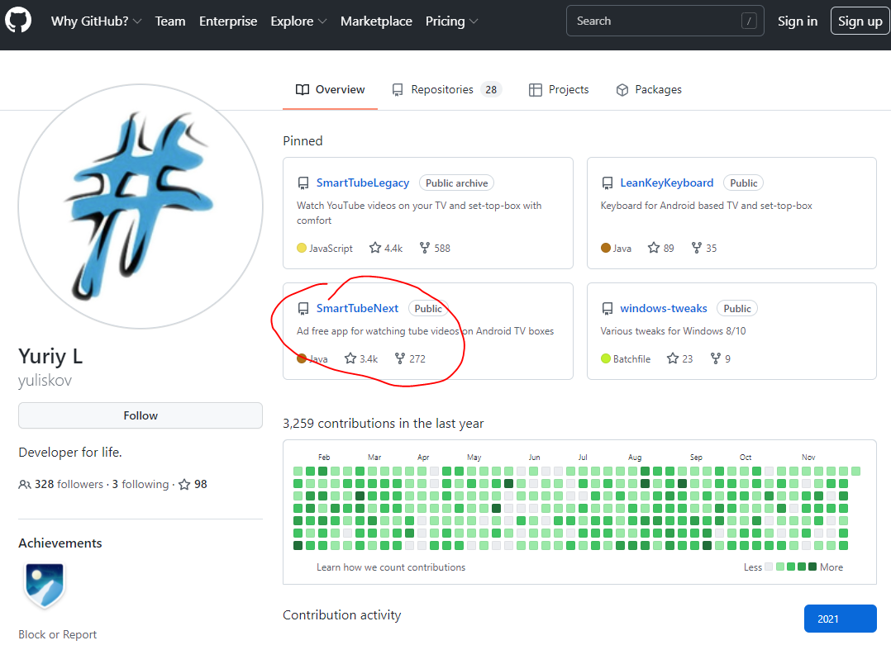Click the star icon on LeanKeyKeyboard card

click(654, 248)
